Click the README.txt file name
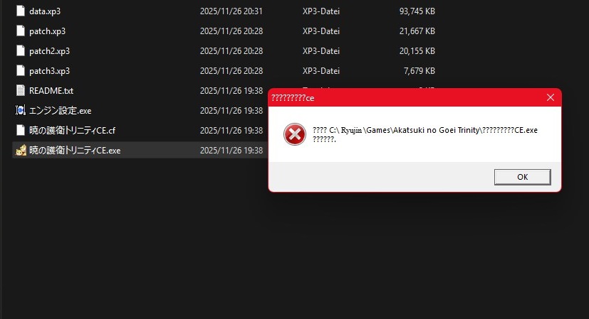 click(x=51, y=90)
